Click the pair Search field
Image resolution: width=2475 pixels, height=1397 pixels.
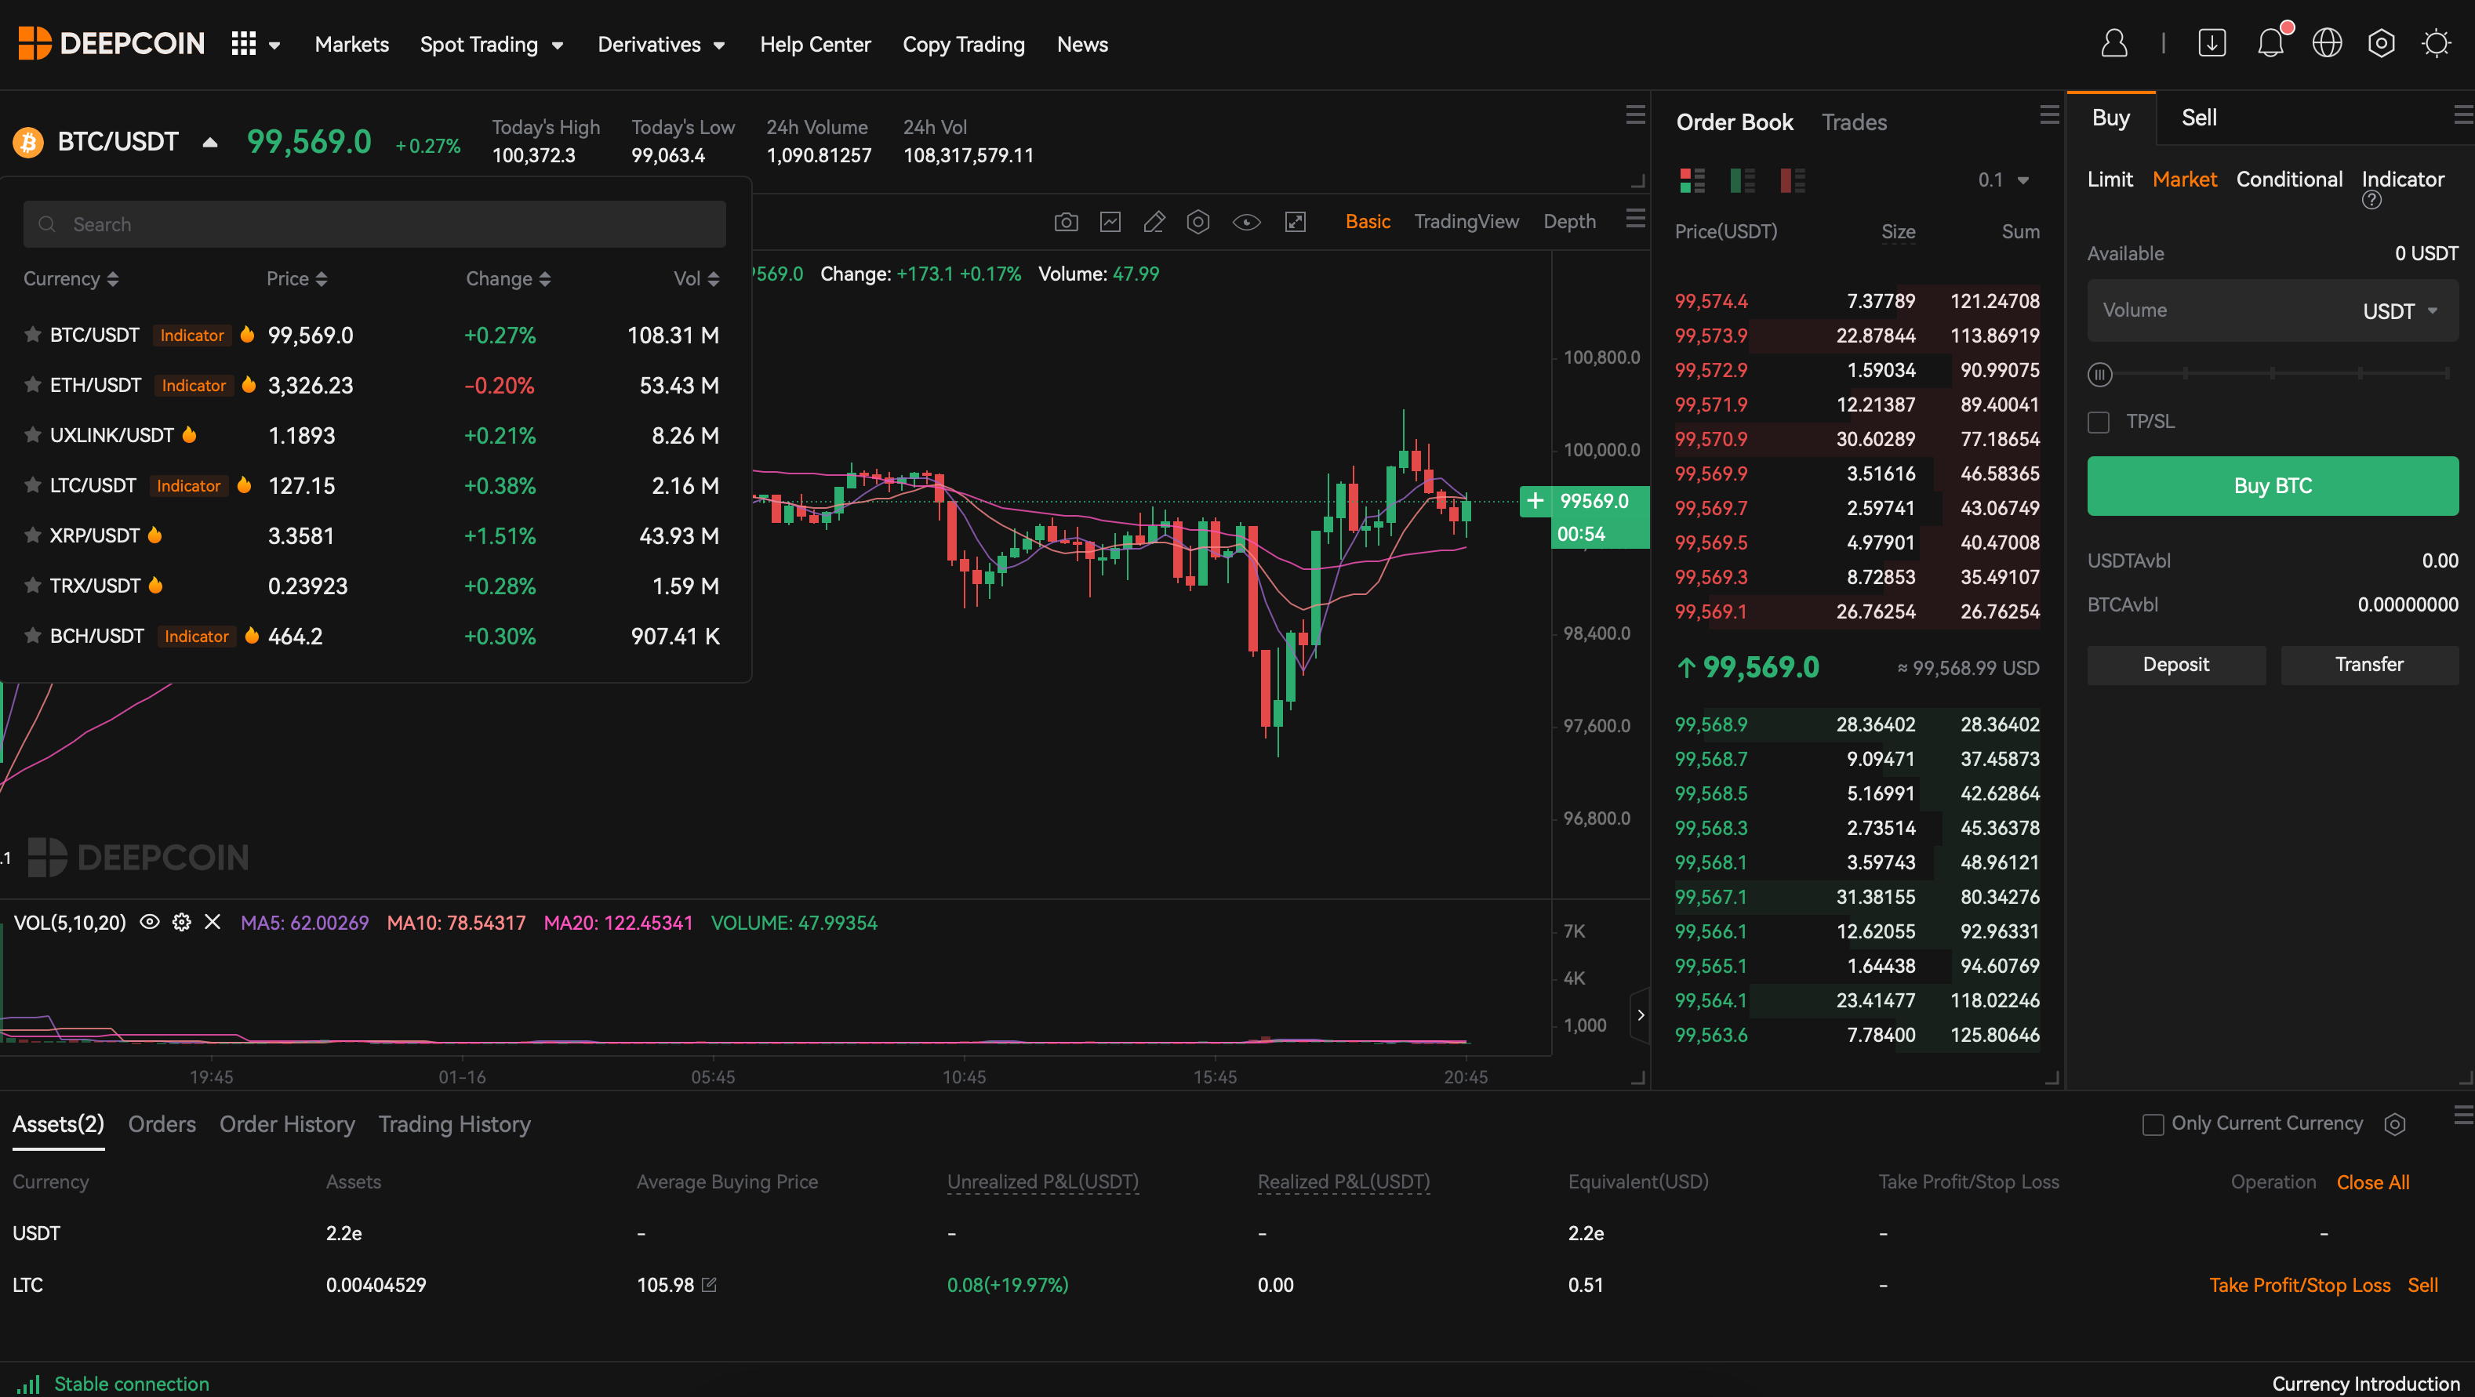click(374, 225)
